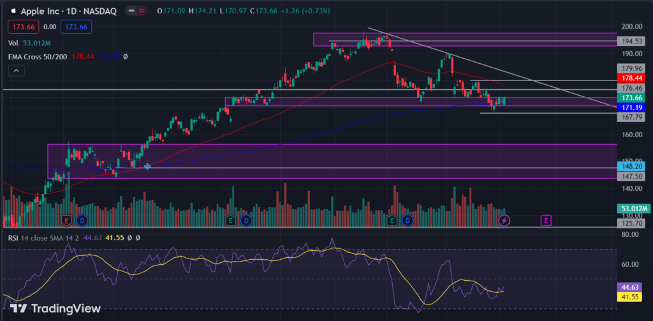Viewport: 653px width, 321px height.
Task: Click the blue 171.19 axis price label
Action: (632, 107)
